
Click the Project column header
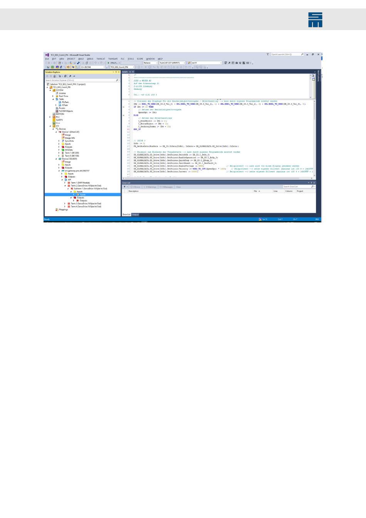point(300,191)
